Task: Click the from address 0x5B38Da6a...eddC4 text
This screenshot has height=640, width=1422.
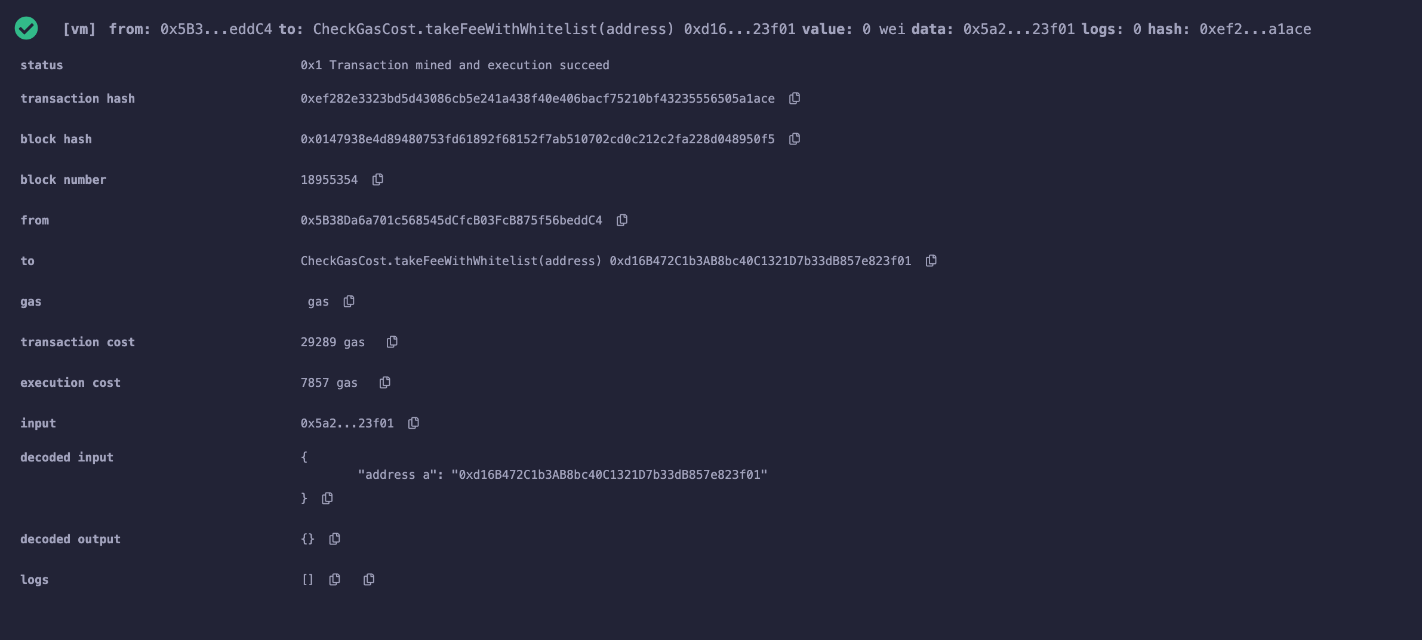Action: click(451, 220)
